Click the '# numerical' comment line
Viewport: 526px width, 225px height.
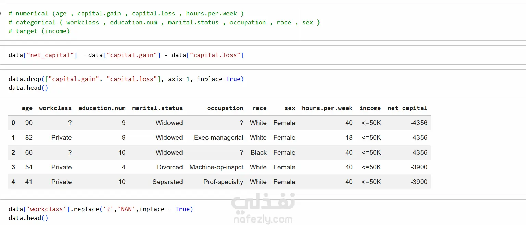coord(126,13)
